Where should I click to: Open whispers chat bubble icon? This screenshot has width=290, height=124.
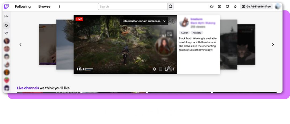tap(227, 6)
